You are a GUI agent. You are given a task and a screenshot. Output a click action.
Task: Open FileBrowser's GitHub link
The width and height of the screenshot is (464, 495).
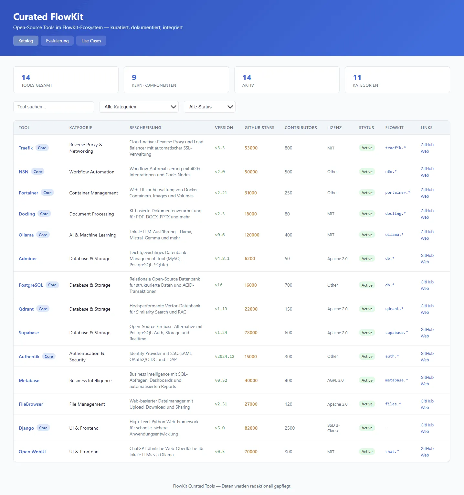point(427,401)
